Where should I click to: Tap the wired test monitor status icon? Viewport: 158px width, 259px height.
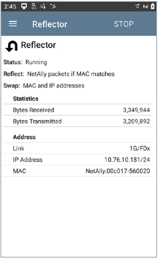pyautogui.click(x=24, y=6)
